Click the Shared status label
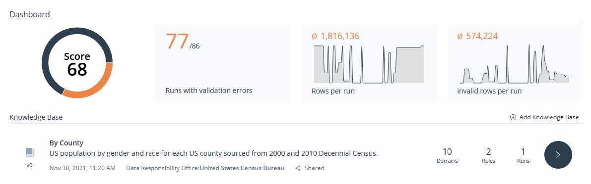Image resolution: width=591 pixels, height=184 pixels. pos(314,168)
